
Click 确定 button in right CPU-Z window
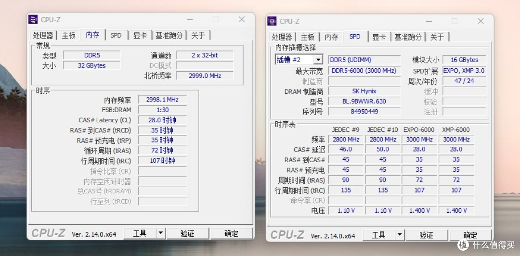point(470,235)
